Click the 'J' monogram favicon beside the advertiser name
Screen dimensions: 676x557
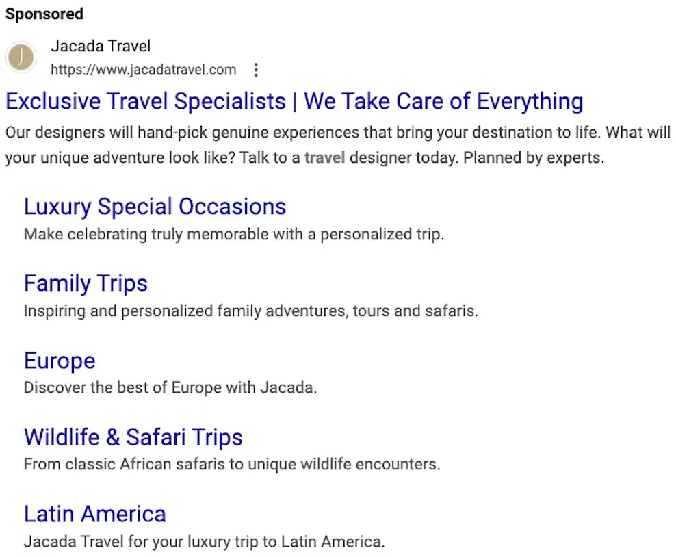[20, 57]
